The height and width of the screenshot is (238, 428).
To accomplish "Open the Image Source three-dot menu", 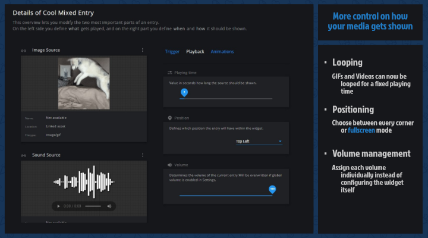I will tap(143, 50).
